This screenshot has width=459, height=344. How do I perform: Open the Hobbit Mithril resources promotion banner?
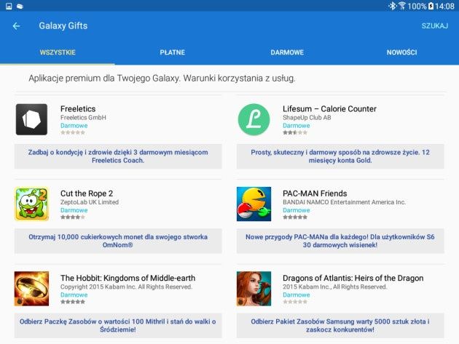click(x=118, y=326)
